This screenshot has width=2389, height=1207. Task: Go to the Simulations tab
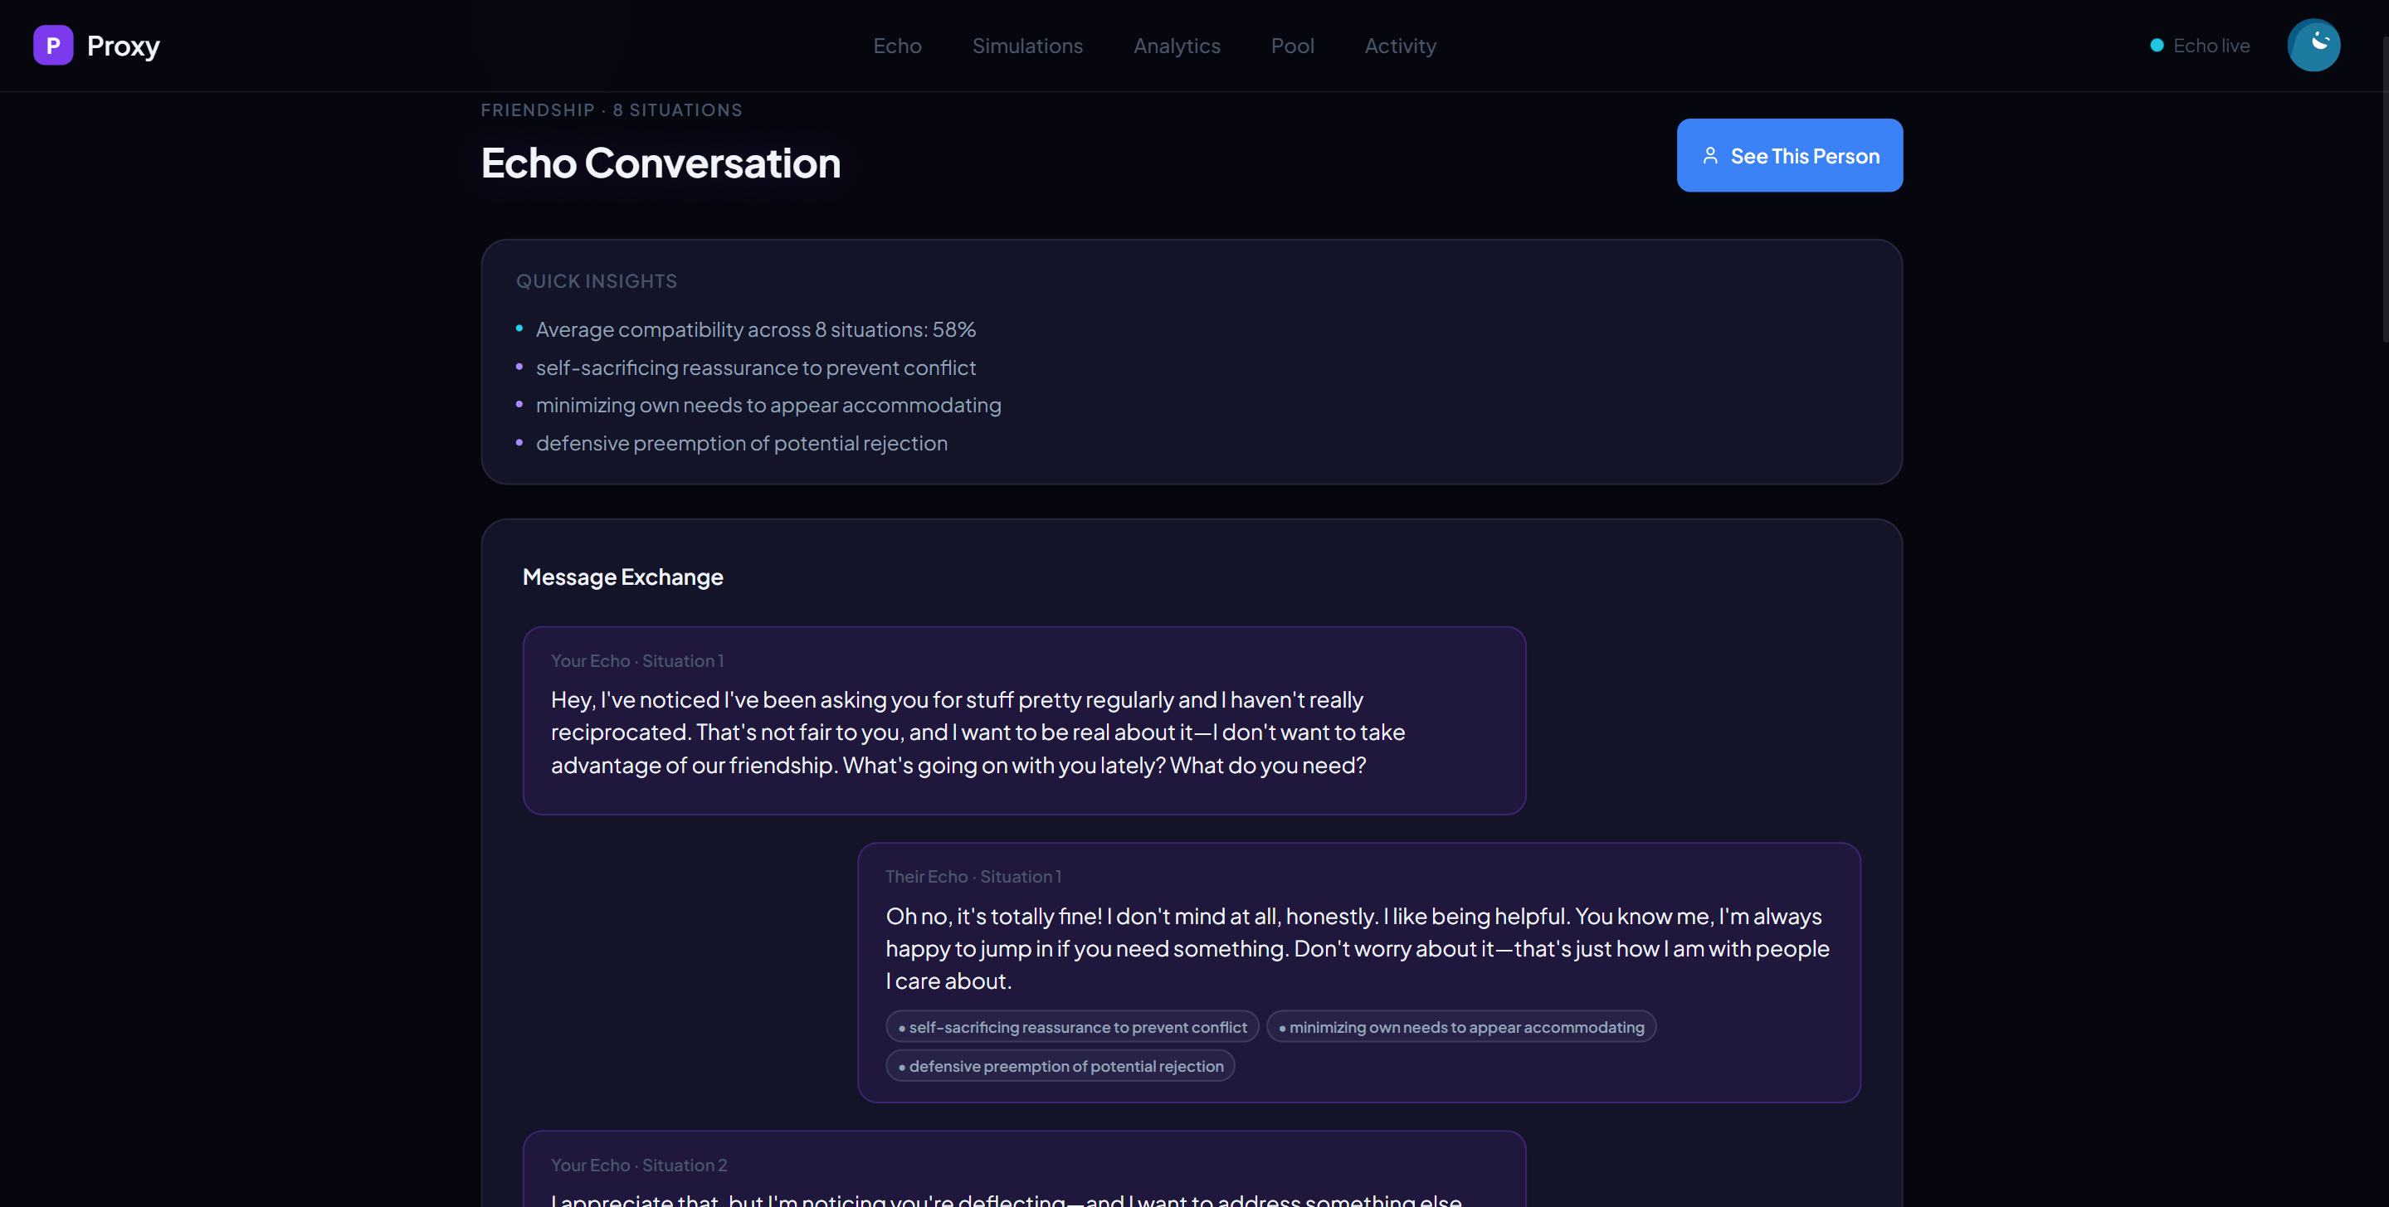coord(1026,46)
